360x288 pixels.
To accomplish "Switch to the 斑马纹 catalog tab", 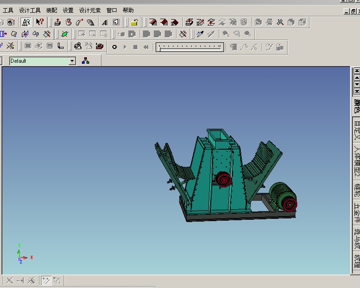I will click(x=356, y=239).
